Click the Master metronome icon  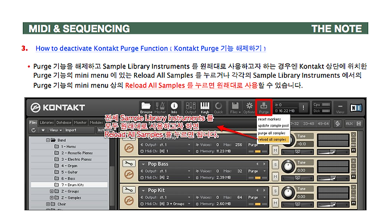pyautogui.click(x=160, y=108)
